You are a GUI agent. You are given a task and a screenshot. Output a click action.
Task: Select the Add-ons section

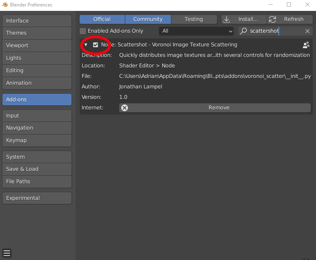coord(37,99)
